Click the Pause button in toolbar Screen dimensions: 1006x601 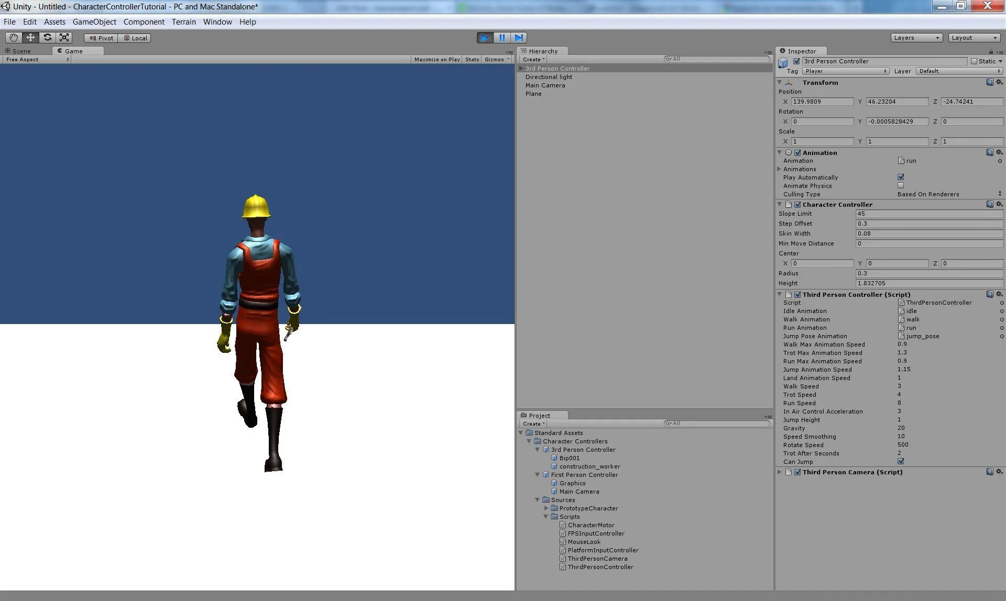point(501,37)
